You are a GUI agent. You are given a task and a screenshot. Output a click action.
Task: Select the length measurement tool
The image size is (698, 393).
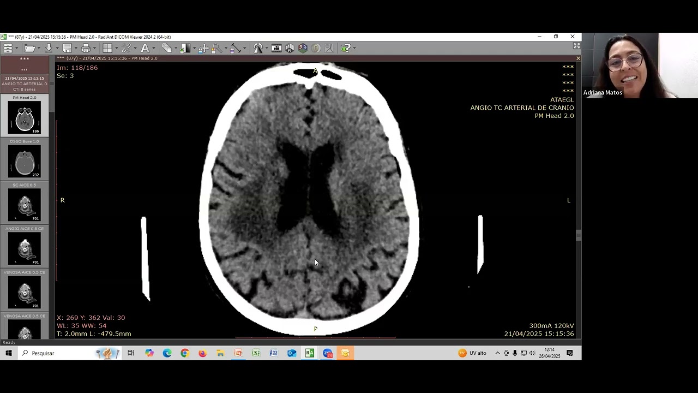235,49
